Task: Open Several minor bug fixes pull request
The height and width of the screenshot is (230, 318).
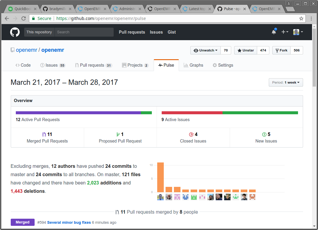Action: 69,223
